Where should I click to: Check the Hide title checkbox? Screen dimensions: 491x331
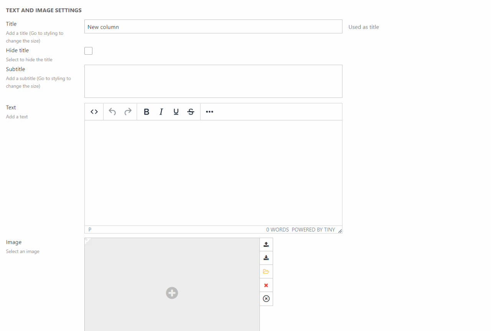[89, 51]
